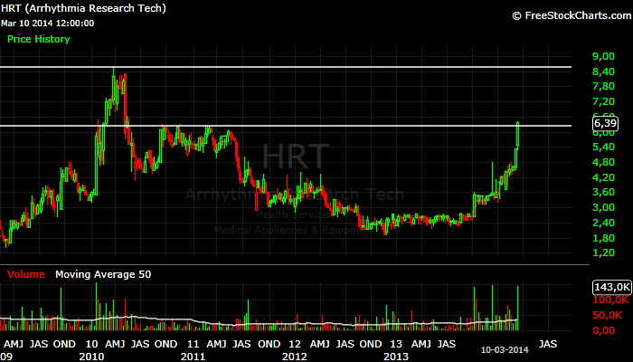The image size is (633, 362).
Task: Click the 3,00 price axis label
Action: point(603,207)
